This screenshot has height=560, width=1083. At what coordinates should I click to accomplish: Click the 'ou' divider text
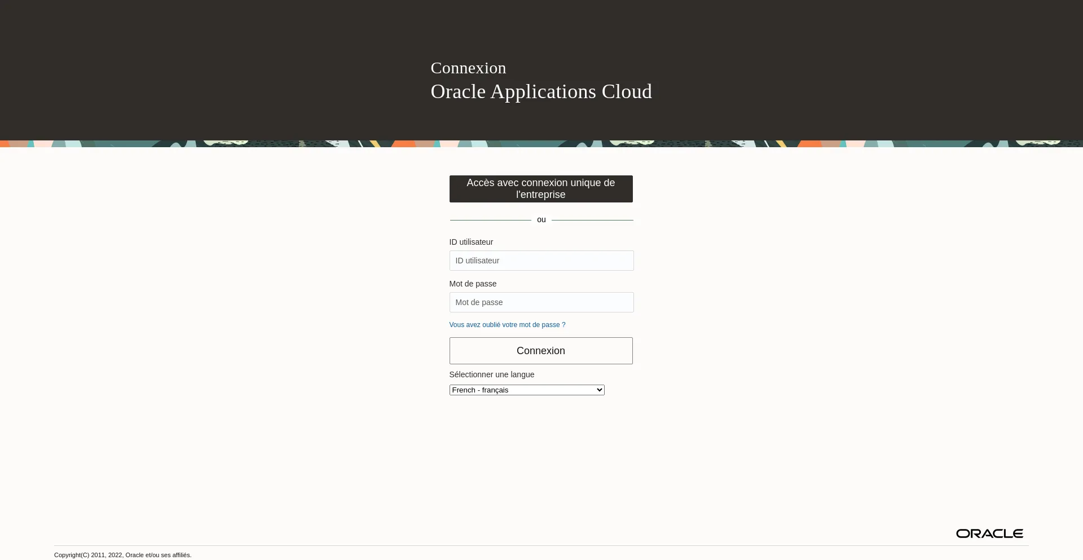point(541,219)
